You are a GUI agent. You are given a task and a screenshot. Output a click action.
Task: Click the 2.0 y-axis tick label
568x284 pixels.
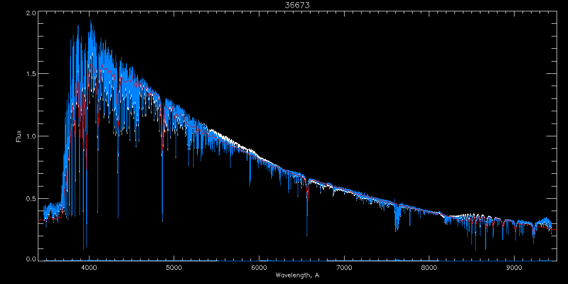click(x=31, y=13)
